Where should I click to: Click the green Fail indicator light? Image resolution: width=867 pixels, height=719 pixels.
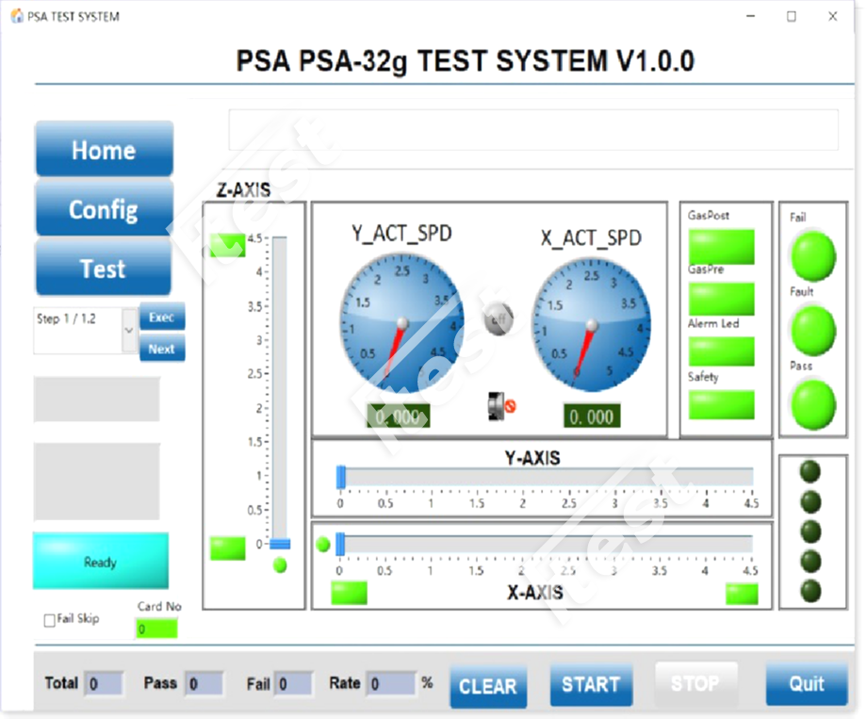coord(811,253)
